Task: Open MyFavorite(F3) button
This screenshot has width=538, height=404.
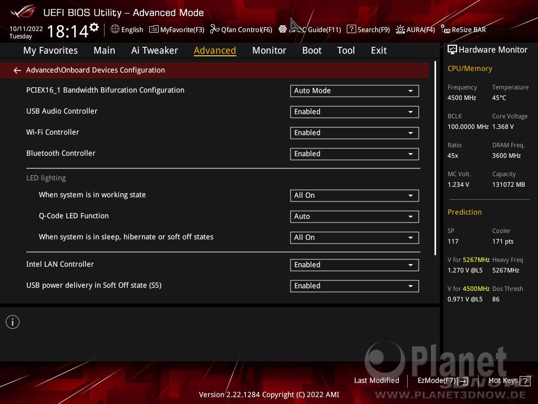Action: [x=177, y=29]
